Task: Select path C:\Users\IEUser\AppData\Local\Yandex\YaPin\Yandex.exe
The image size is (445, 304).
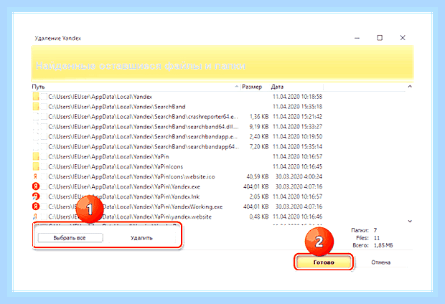Action: [x=124, y=186]
